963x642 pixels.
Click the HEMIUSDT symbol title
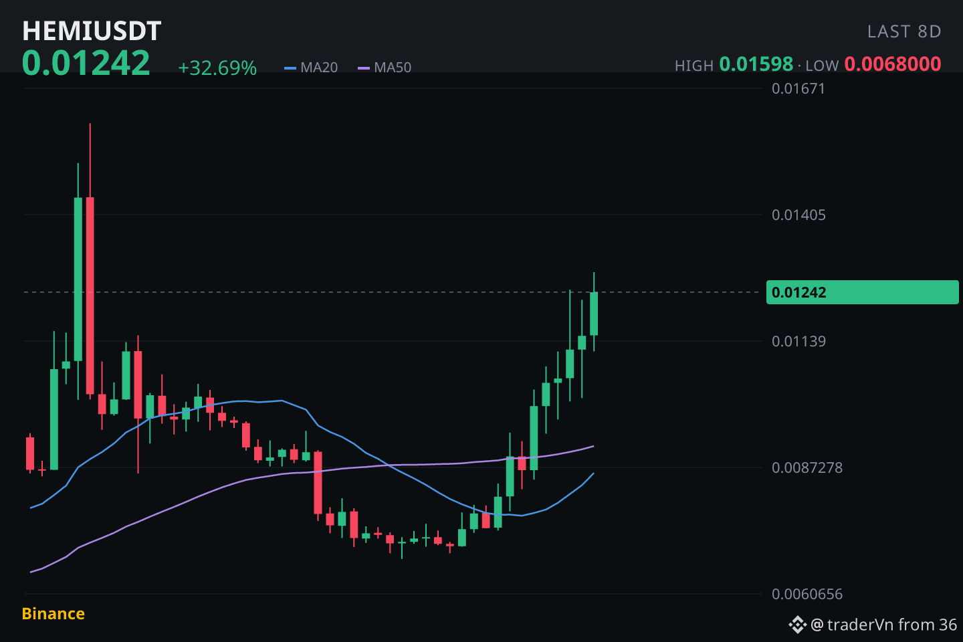point(92,31)
